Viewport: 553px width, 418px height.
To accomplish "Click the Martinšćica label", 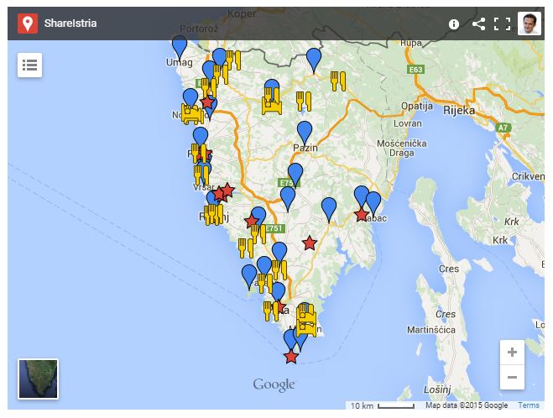I will pos(431,330).
